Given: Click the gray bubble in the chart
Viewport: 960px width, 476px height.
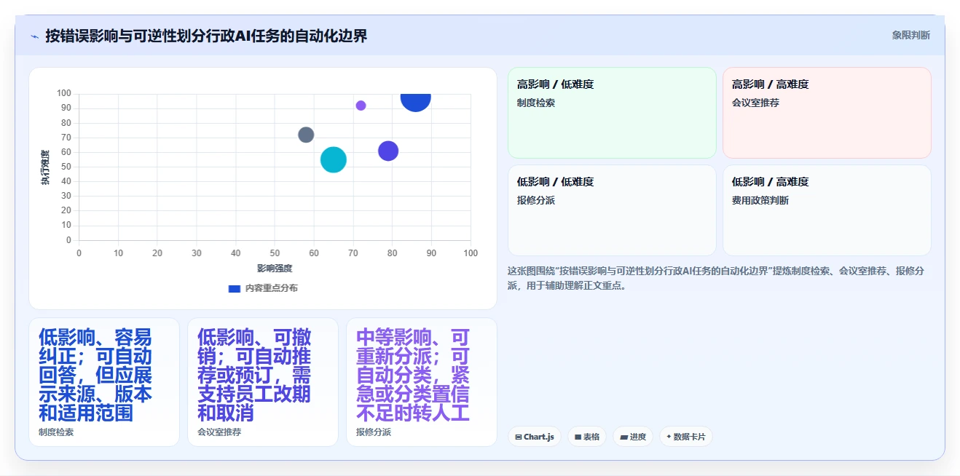Looking at the screenshot, I should point(306,135).
